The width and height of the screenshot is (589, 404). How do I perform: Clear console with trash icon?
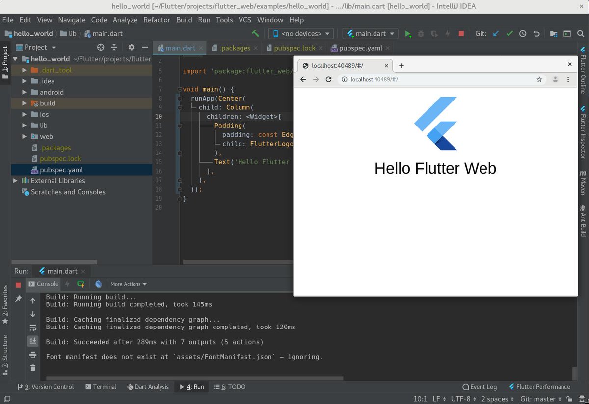click(x=33, y=368)
